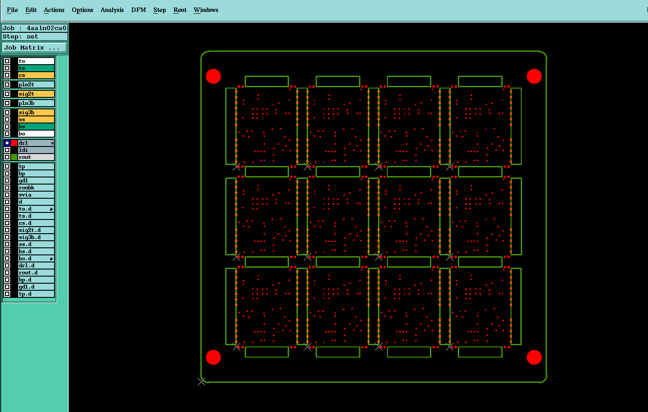Open the Actions menu
The width and height of the screenshot is (648, 412).
(x=54, y=10)
